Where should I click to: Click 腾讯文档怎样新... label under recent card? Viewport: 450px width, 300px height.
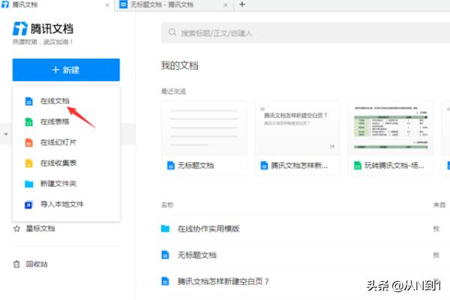point(299,166)
